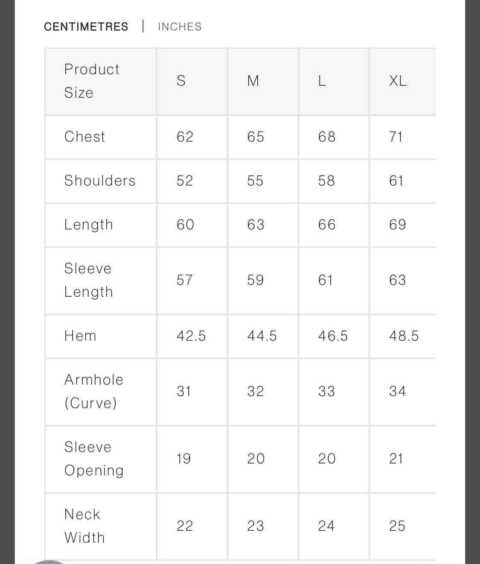Click the Hem row label
This screenshot has width=480, height=564.
[80, 336]
